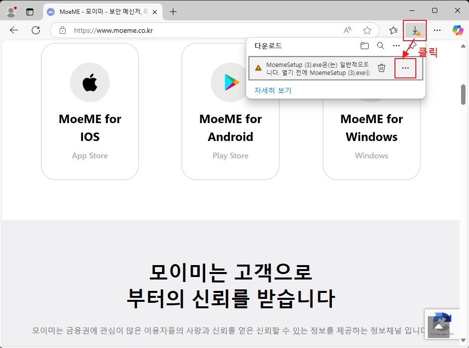469x348 pixels.
Task: Click the 자세히 보기 link
Action: (273, 90)
